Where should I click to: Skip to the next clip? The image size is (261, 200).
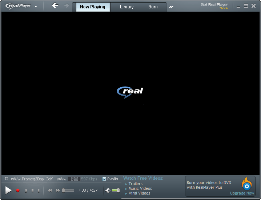click(39, 191)
